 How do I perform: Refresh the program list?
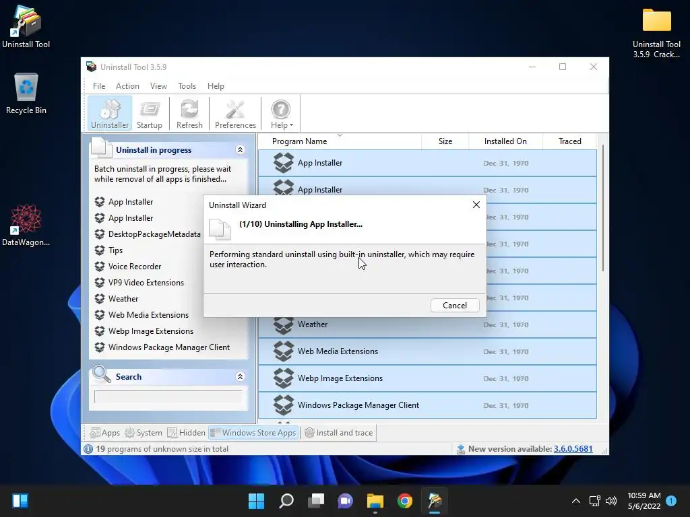tap(189, 113)
